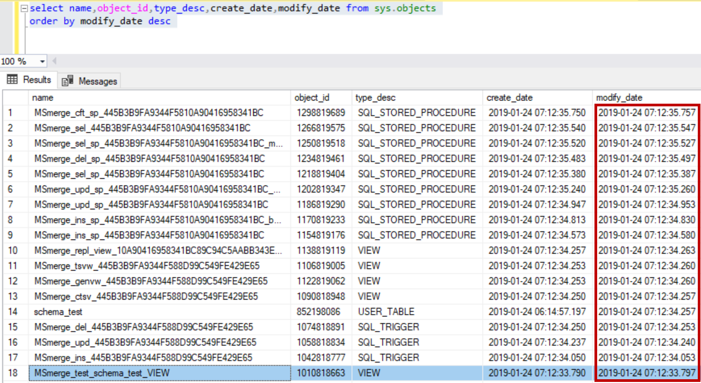The height and width of the screenshot is (383, 701).
Task: Collapse the select query outline block
Action: 24,9
